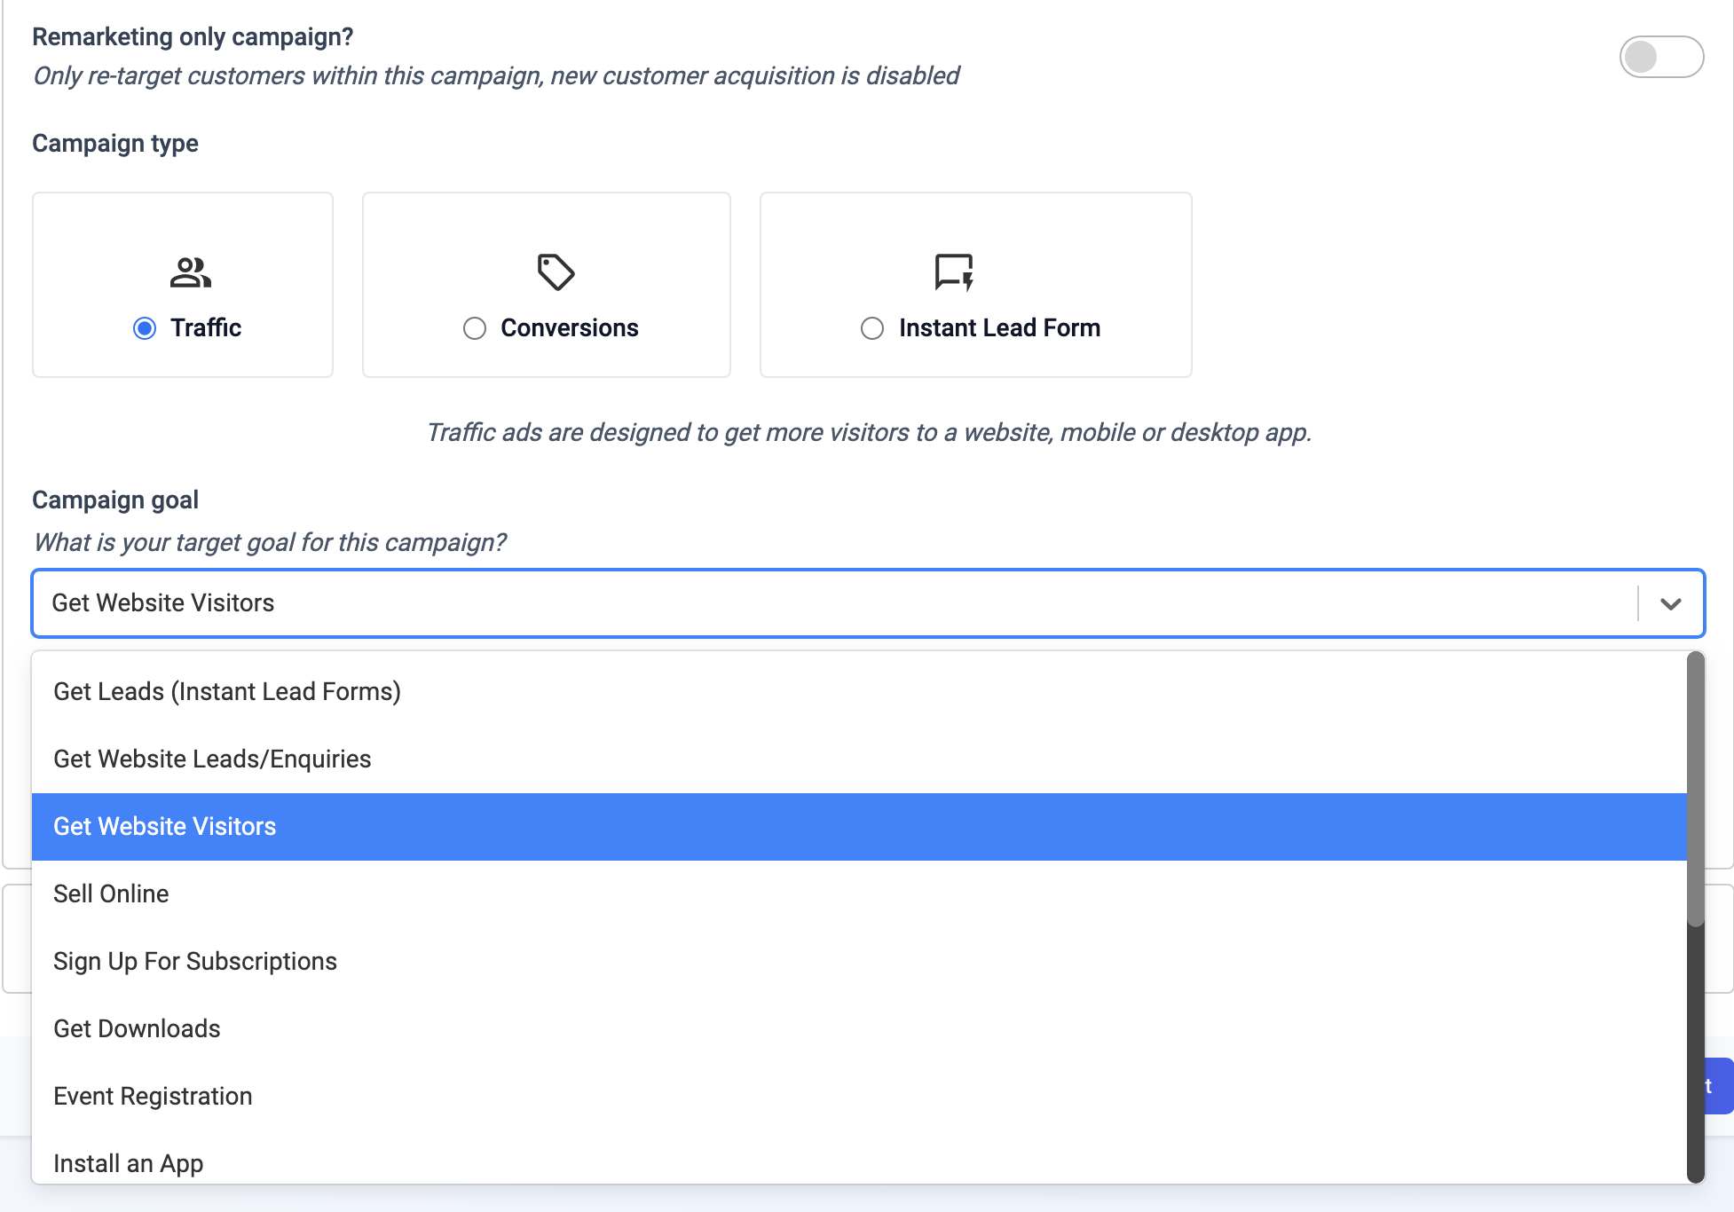Click the dropdown list scrollbar thumb
1734x1212 pixels.
(x=1695, y=790)
